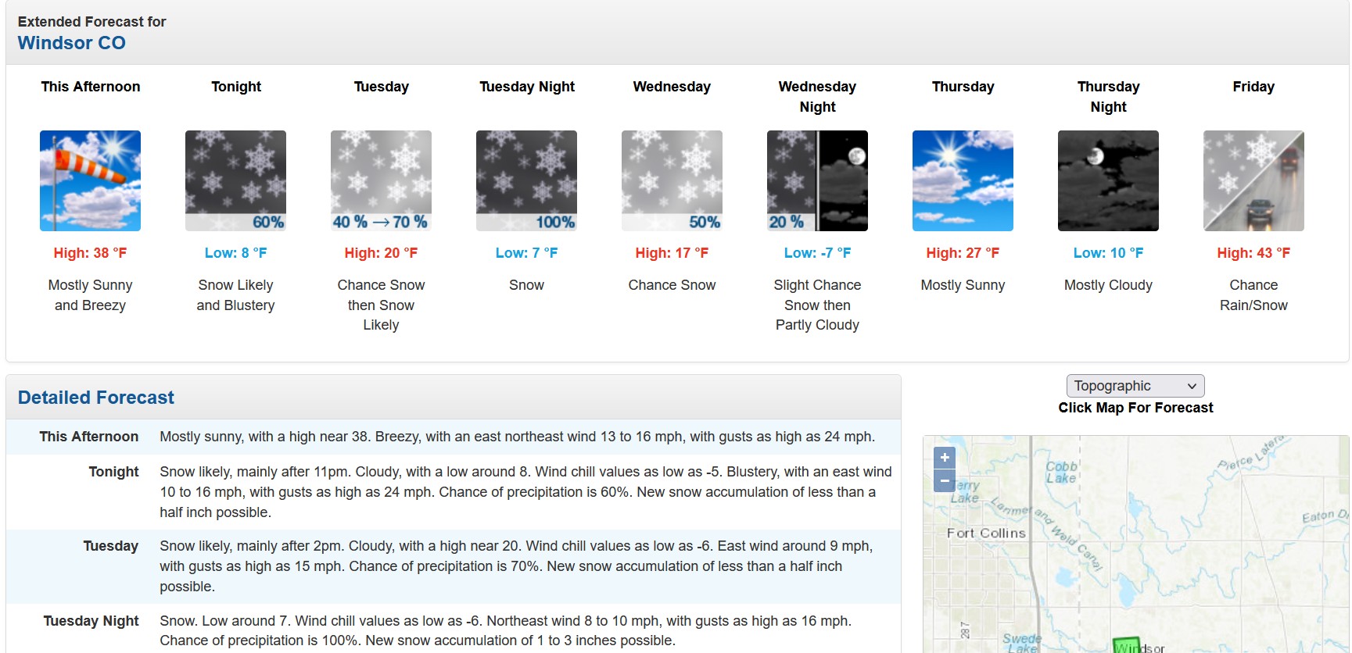1352x653 pixels.
Task: Click the Detailed Forecast heading
Action: [96, 398]
